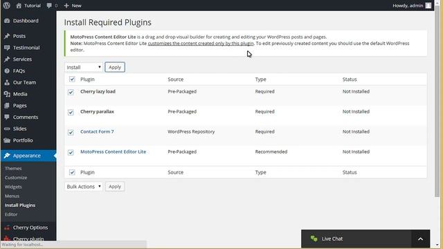Click the Live Chat bubbles icon

[x=314, y=239]
